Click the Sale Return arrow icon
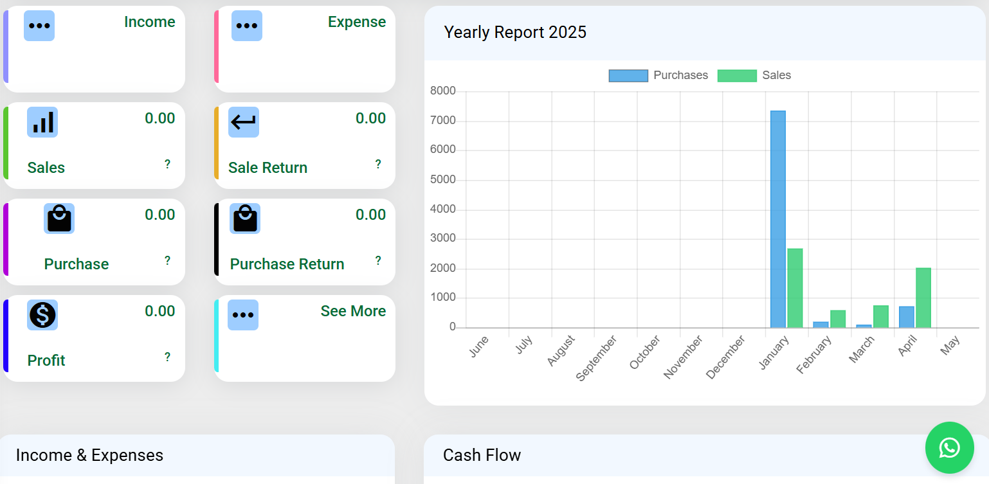The image size is (989, 484). 244,122
